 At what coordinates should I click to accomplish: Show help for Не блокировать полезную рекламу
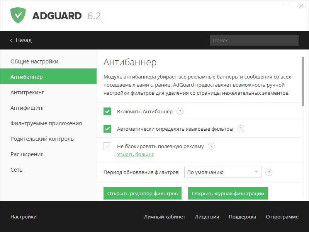click(211, 146)
